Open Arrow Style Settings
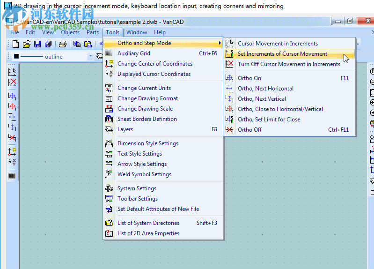 [163, 164]
